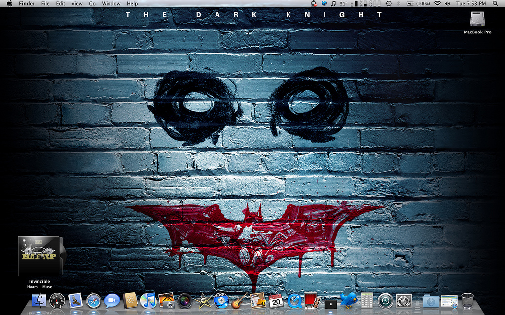Click the Spotlight search magnifier

tap(495, 4)
